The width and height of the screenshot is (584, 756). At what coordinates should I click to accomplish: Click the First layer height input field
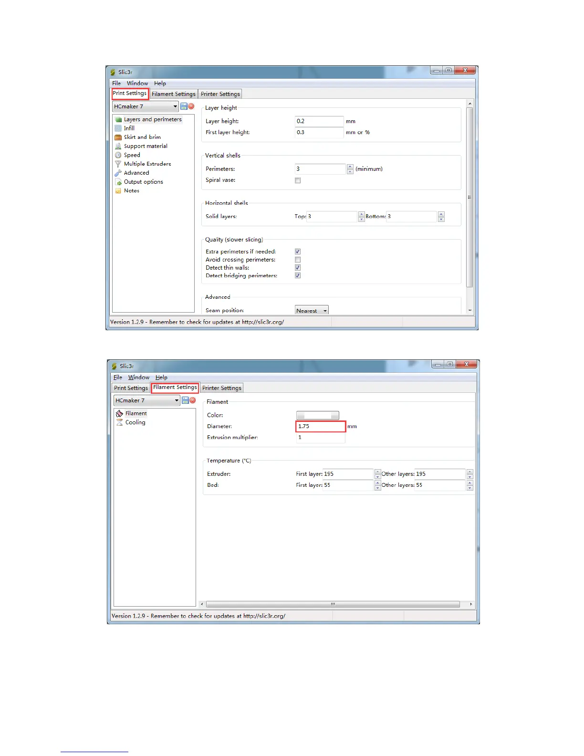[319, 132]
